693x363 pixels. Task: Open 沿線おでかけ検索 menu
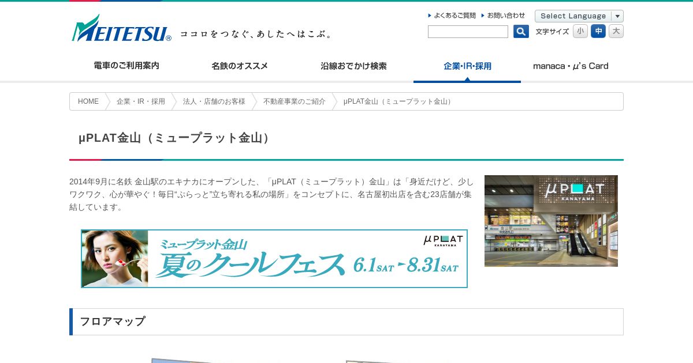[353, 66]
